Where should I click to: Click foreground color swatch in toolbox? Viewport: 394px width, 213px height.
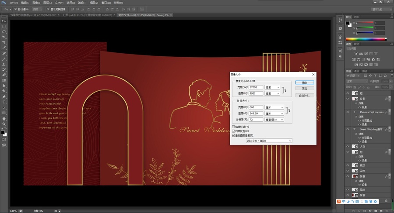(x=3, y=132)
